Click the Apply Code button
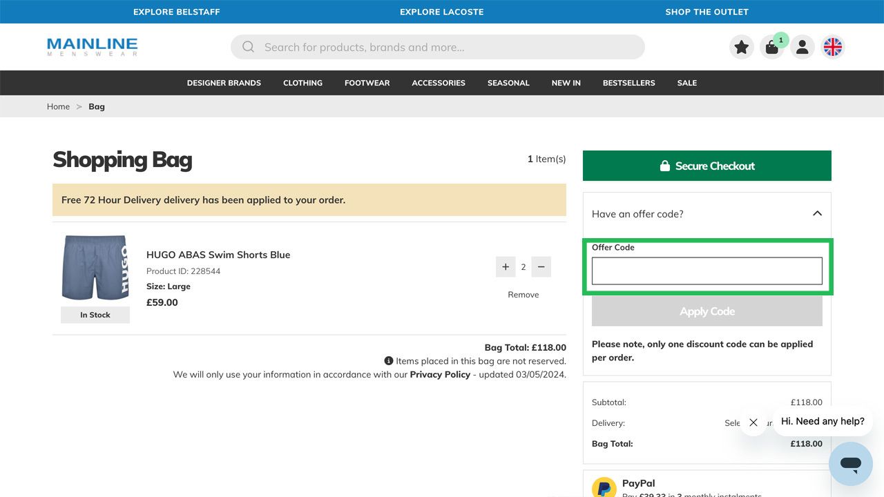Screen dimensions: 884x497 click(707, 311)
